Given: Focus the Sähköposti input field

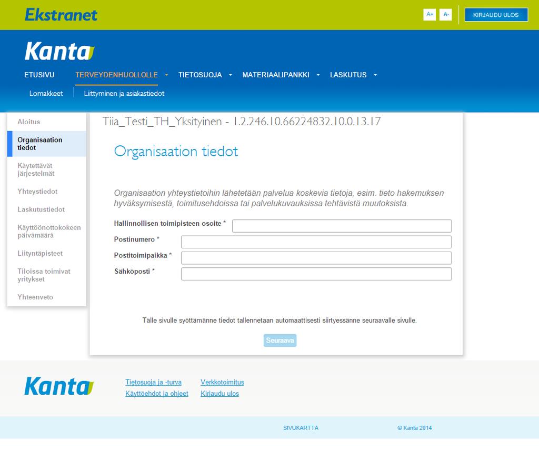Looking at the screenshot, I should (x=316, y=274).
